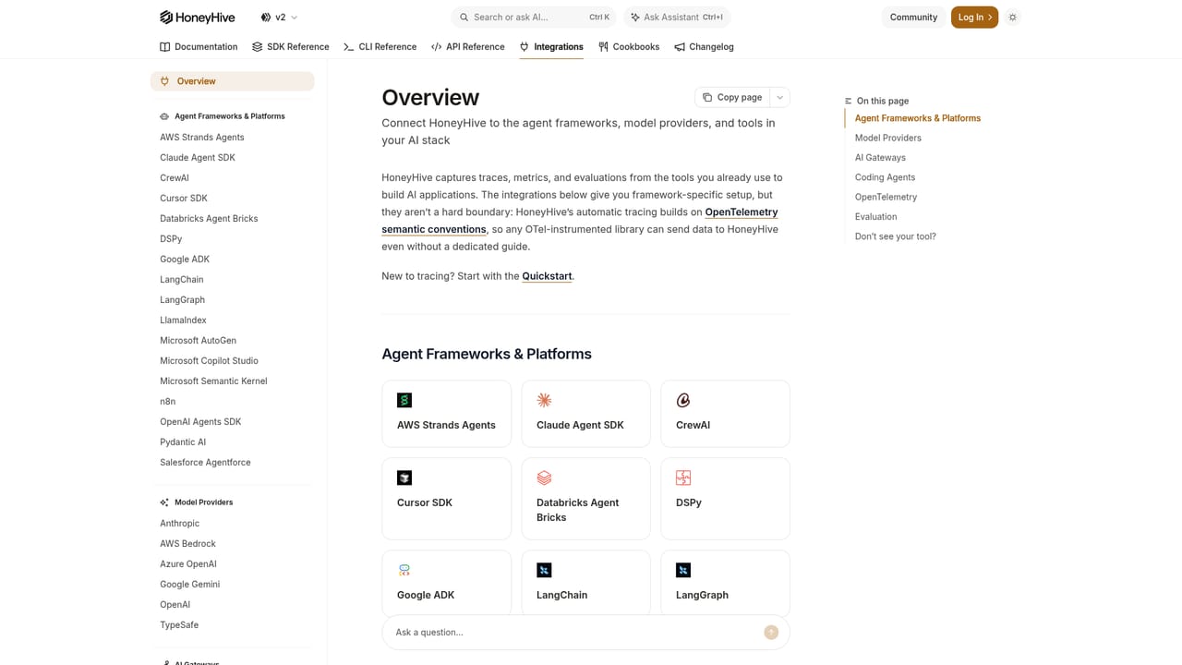Click the Claude Agent SDK card icon
This screenshot has width=1182, height=665.
[544, 400]
